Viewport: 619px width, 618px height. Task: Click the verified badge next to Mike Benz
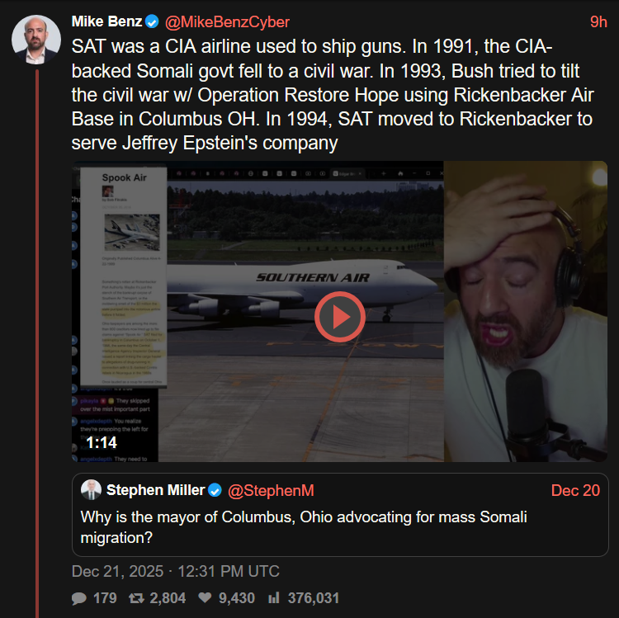[x=153, y=22]
